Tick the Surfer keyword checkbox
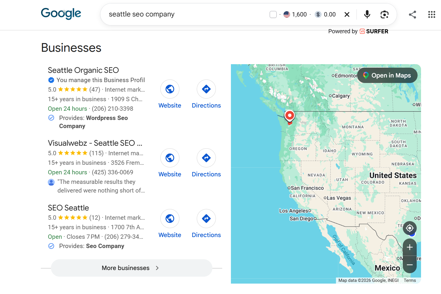 (273, 14)
